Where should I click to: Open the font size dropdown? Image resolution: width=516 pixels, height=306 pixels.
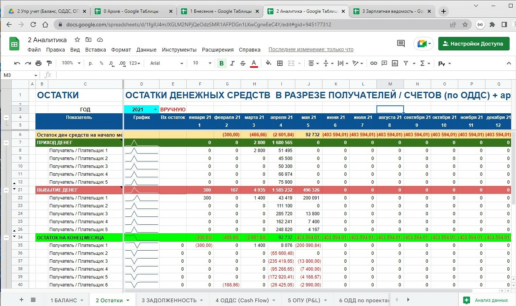coord(202,63)
